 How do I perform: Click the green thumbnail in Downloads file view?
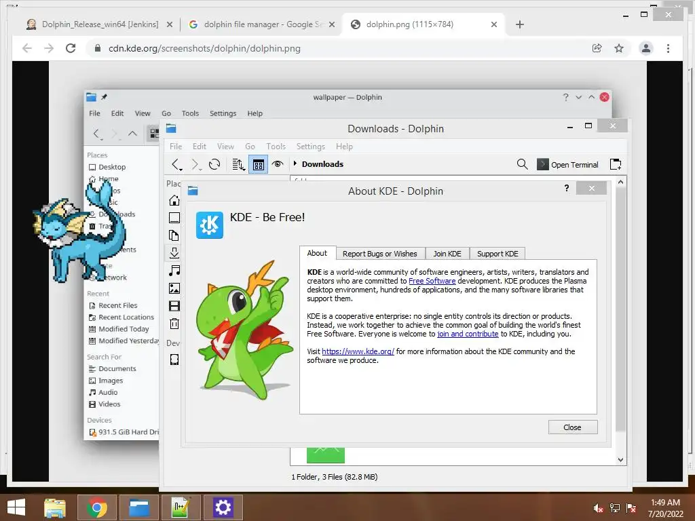click(326, 455)
